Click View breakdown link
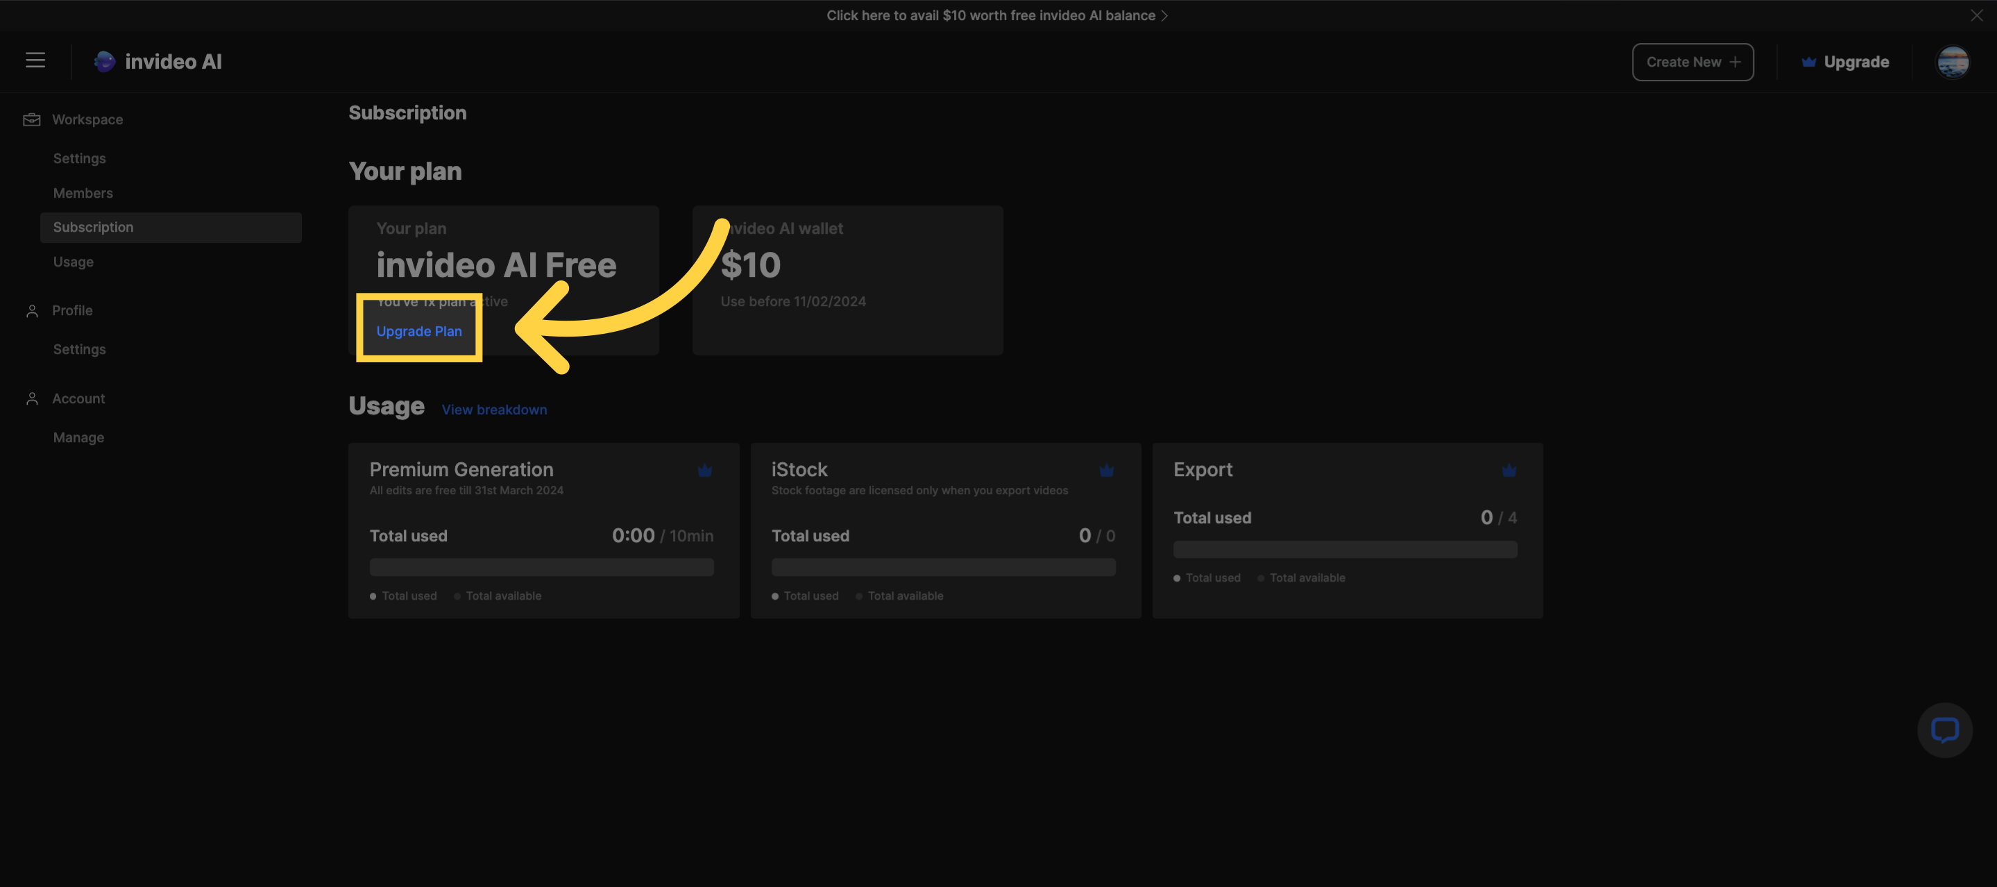This screenshot has width=1997, height=887. (494, 409)
